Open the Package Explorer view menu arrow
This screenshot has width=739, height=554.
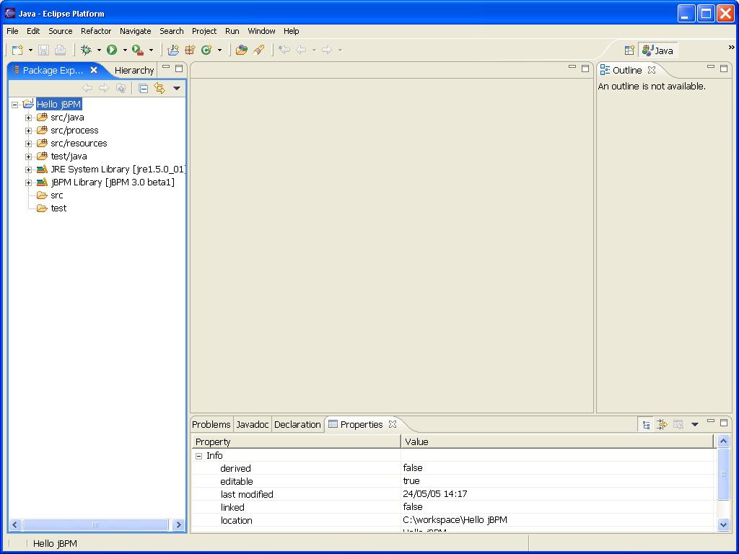pyautogui.click(x=177, y=89)
